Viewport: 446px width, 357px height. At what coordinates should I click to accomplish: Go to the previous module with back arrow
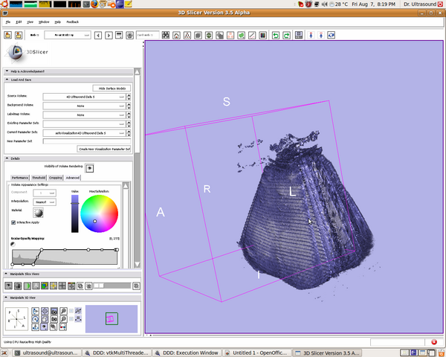point(98,35)
